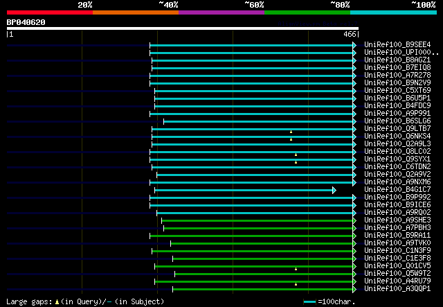Click the white BP040620 query bar
443x307 pixels.
(x=183, y=28)
